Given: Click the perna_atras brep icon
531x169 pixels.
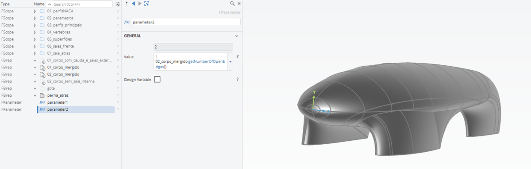Looking at the screenshot, I should pos(42,95).
